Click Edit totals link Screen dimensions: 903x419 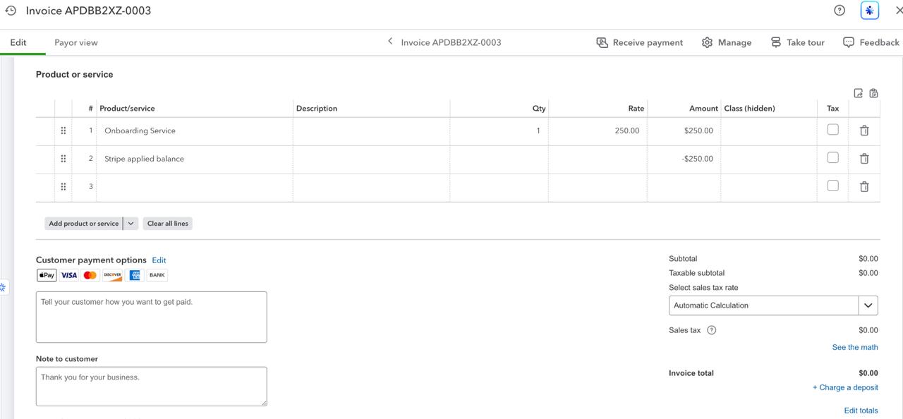coord(861,411)
